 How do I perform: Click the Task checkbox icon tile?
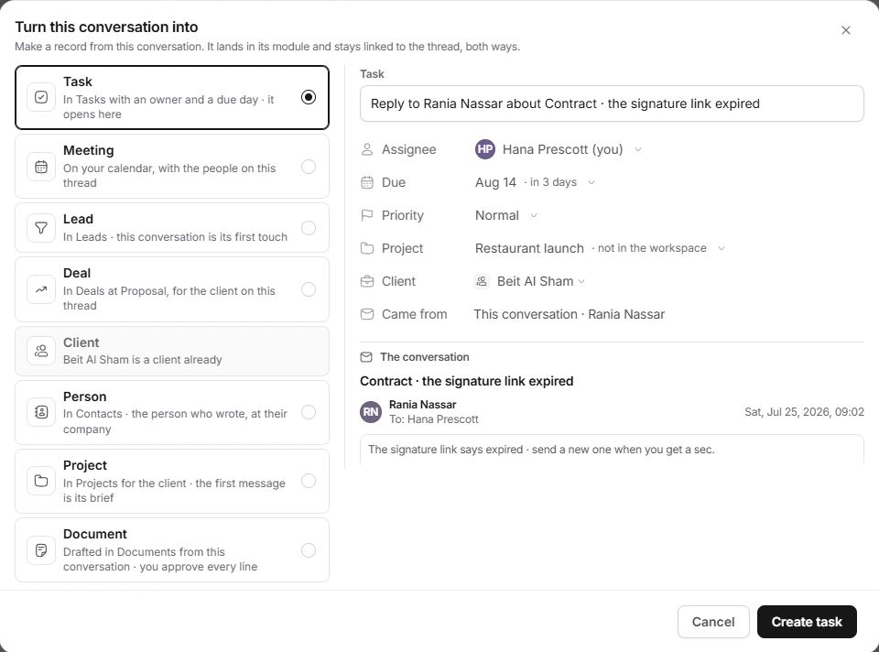[x=41, y=97]
